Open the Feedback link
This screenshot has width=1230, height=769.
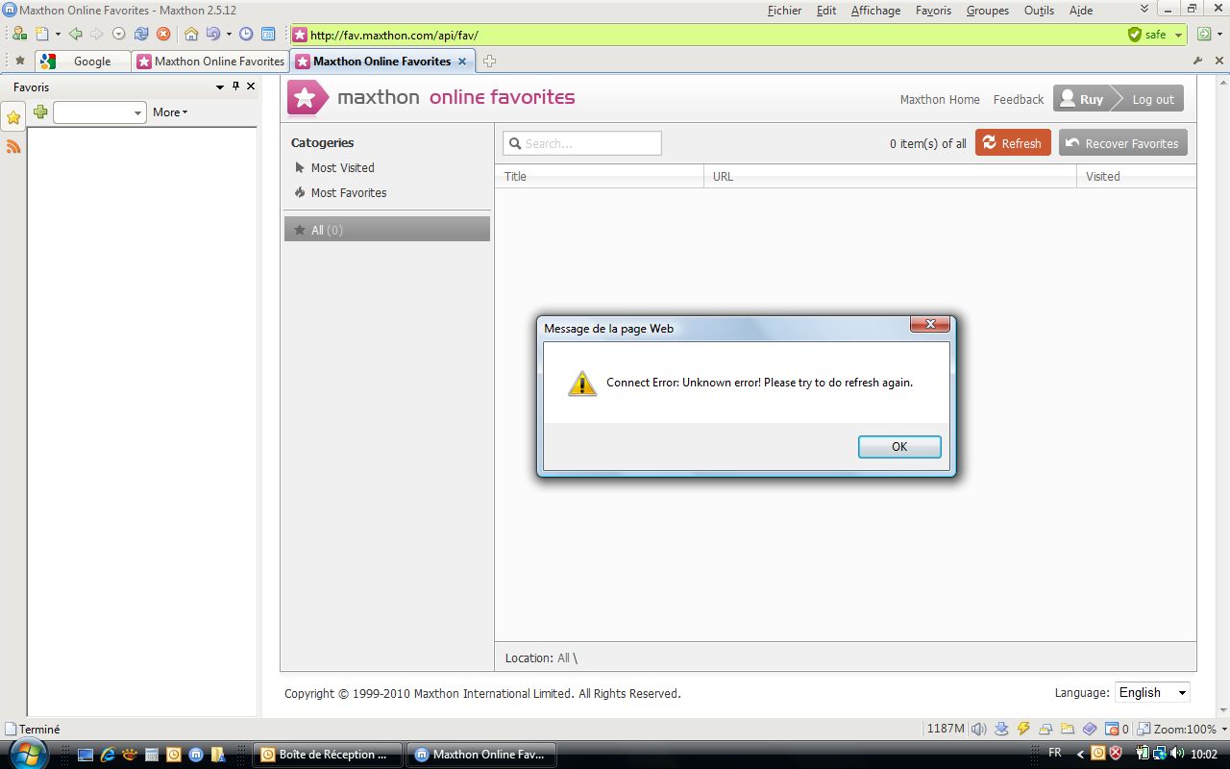coord(1019,99)
